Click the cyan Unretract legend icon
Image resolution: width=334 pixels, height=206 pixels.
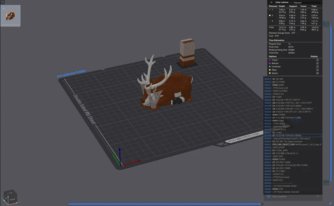[x=270, y=67]
